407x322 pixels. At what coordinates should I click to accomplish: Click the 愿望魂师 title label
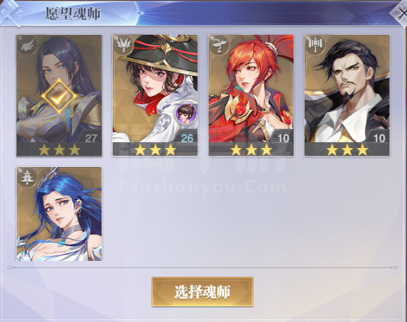(73, 13)
